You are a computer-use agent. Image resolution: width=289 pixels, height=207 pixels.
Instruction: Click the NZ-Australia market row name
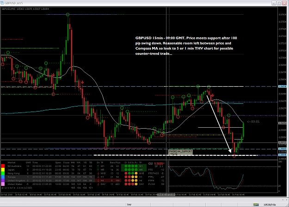tap(14, 166)
